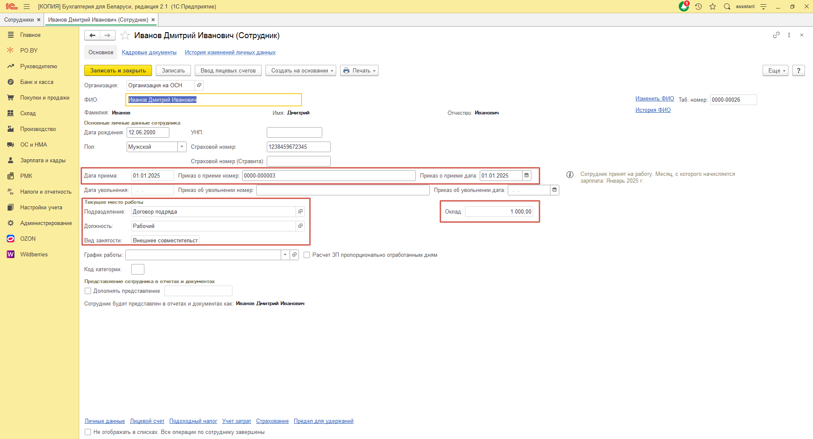The width and height of the screenshot is (813, 439).
Task: Click the favorites star next to employee title
Action: [125, 36]
